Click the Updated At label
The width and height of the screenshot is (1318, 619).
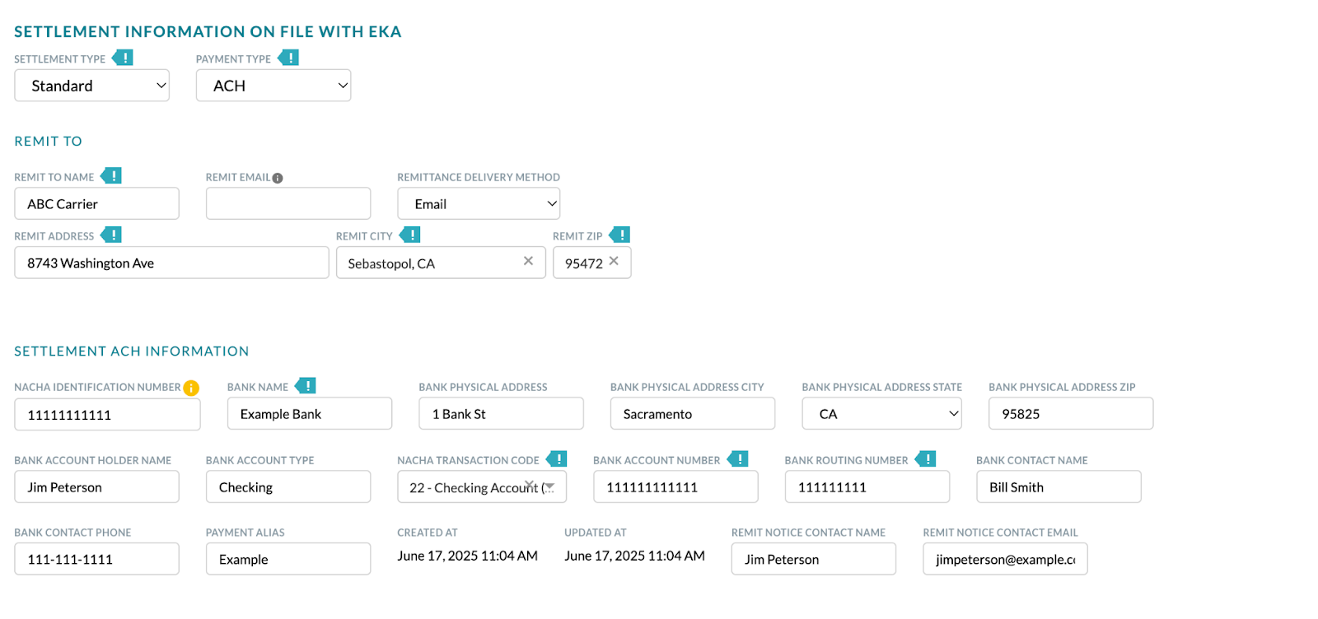(595, 533)
